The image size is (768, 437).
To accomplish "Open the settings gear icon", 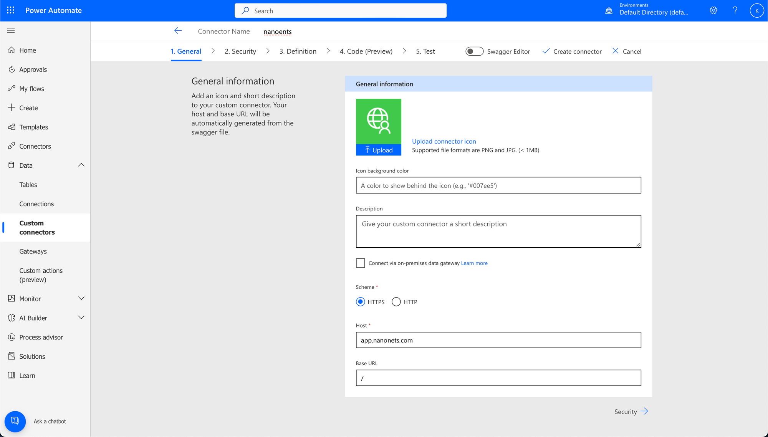I will coord(713,10).
